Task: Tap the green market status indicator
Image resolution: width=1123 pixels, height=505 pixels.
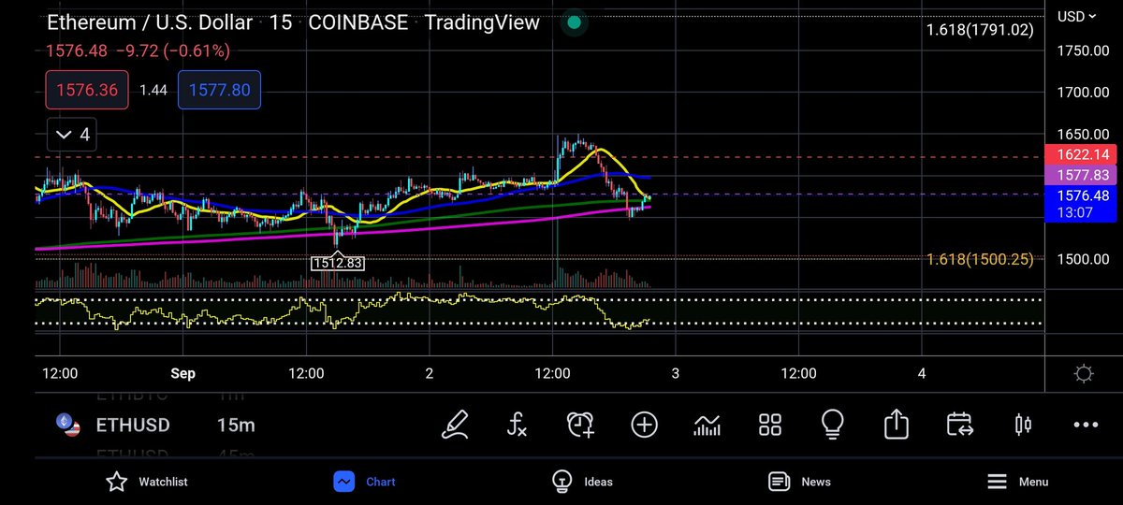Action: (574, 22)
